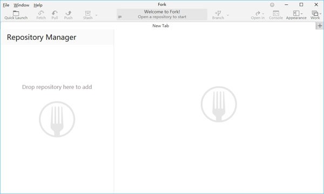This screenshot has width=324, height=194.
Task: Click the Open in toolbar icon
Action: coord(258,13)
